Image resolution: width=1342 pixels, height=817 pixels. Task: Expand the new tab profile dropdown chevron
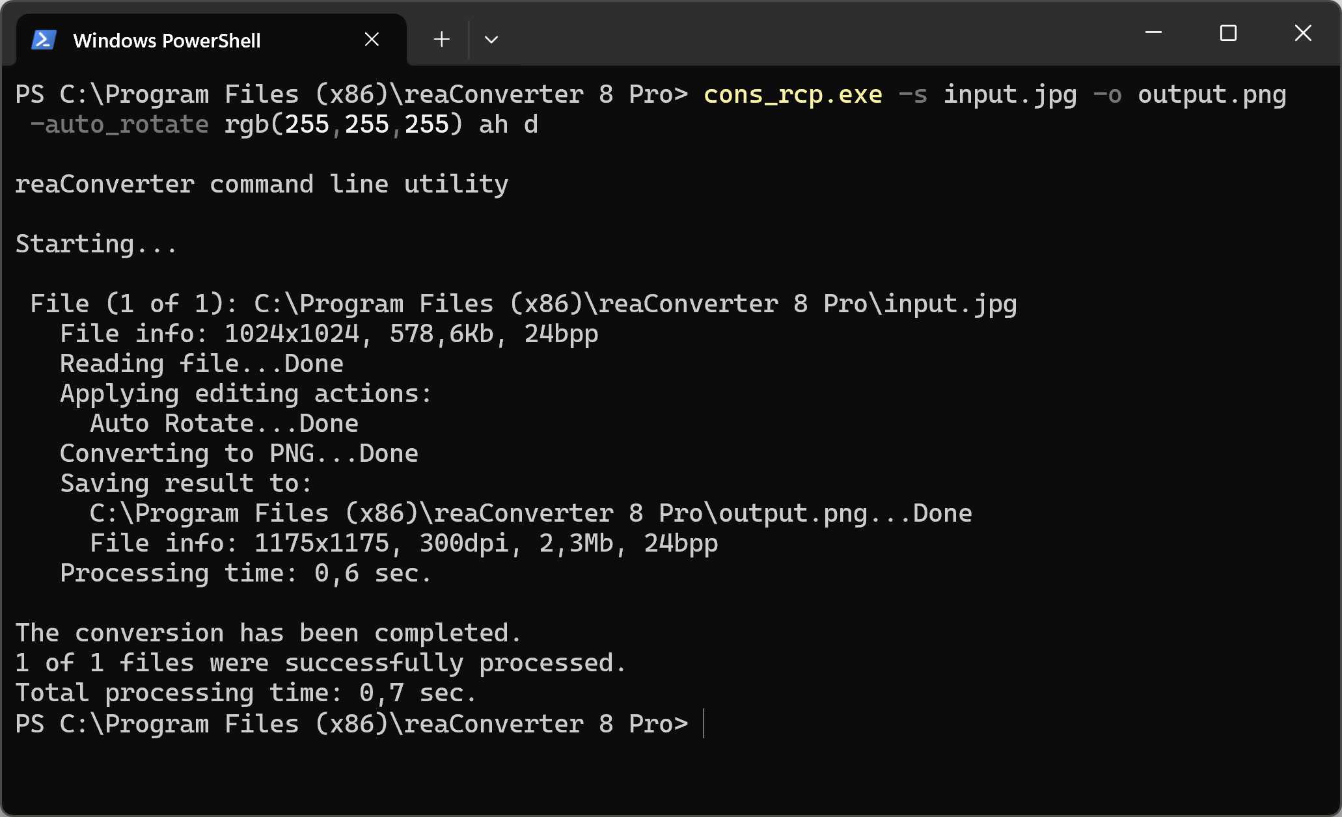[491, 40]
